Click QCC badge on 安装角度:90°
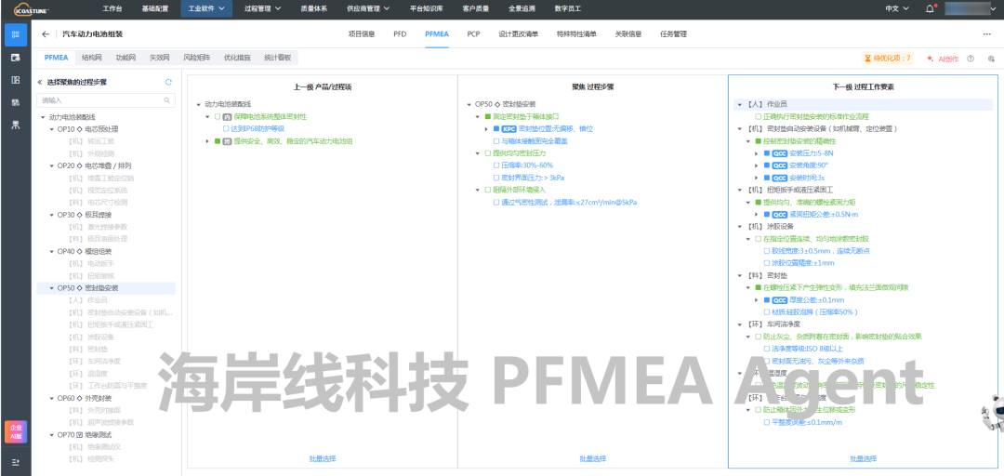 click(780, 165)
